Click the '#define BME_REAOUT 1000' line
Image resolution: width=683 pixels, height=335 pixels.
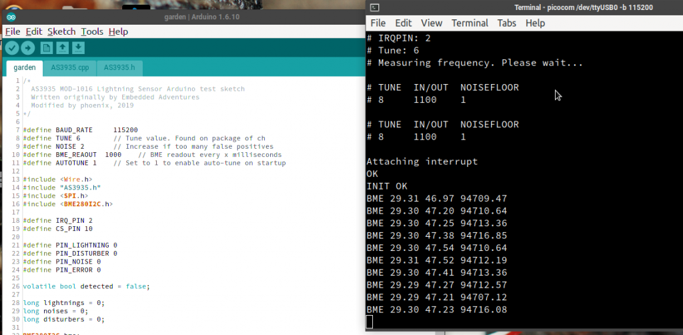[72, 155]
